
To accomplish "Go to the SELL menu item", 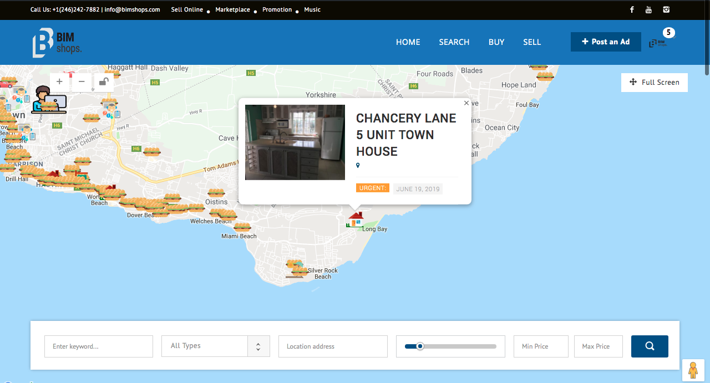I will [x=531, y=42].
